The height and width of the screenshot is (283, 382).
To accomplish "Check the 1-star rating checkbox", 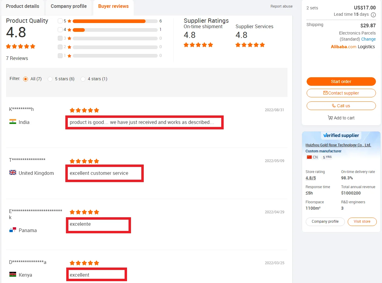I will click(60, 55).
